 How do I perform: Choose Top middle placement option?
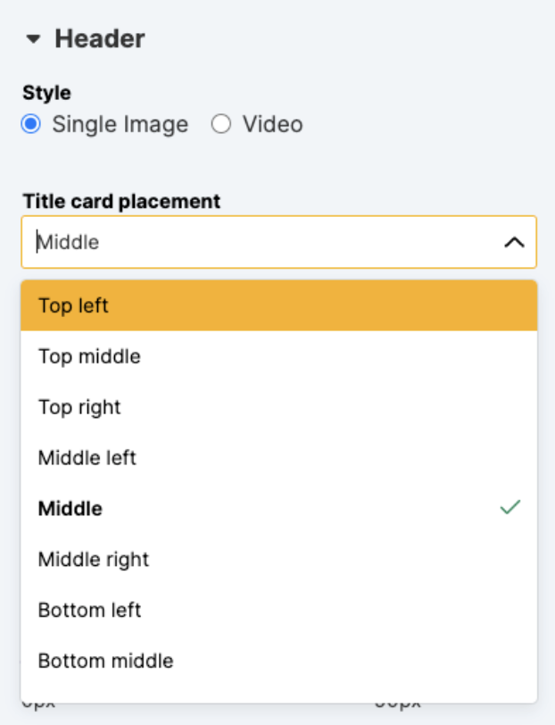(89, 356)
